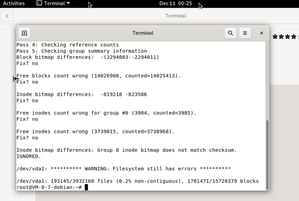Click the 'does not match checksum' line
299x201 pixels.
point(126,150)
